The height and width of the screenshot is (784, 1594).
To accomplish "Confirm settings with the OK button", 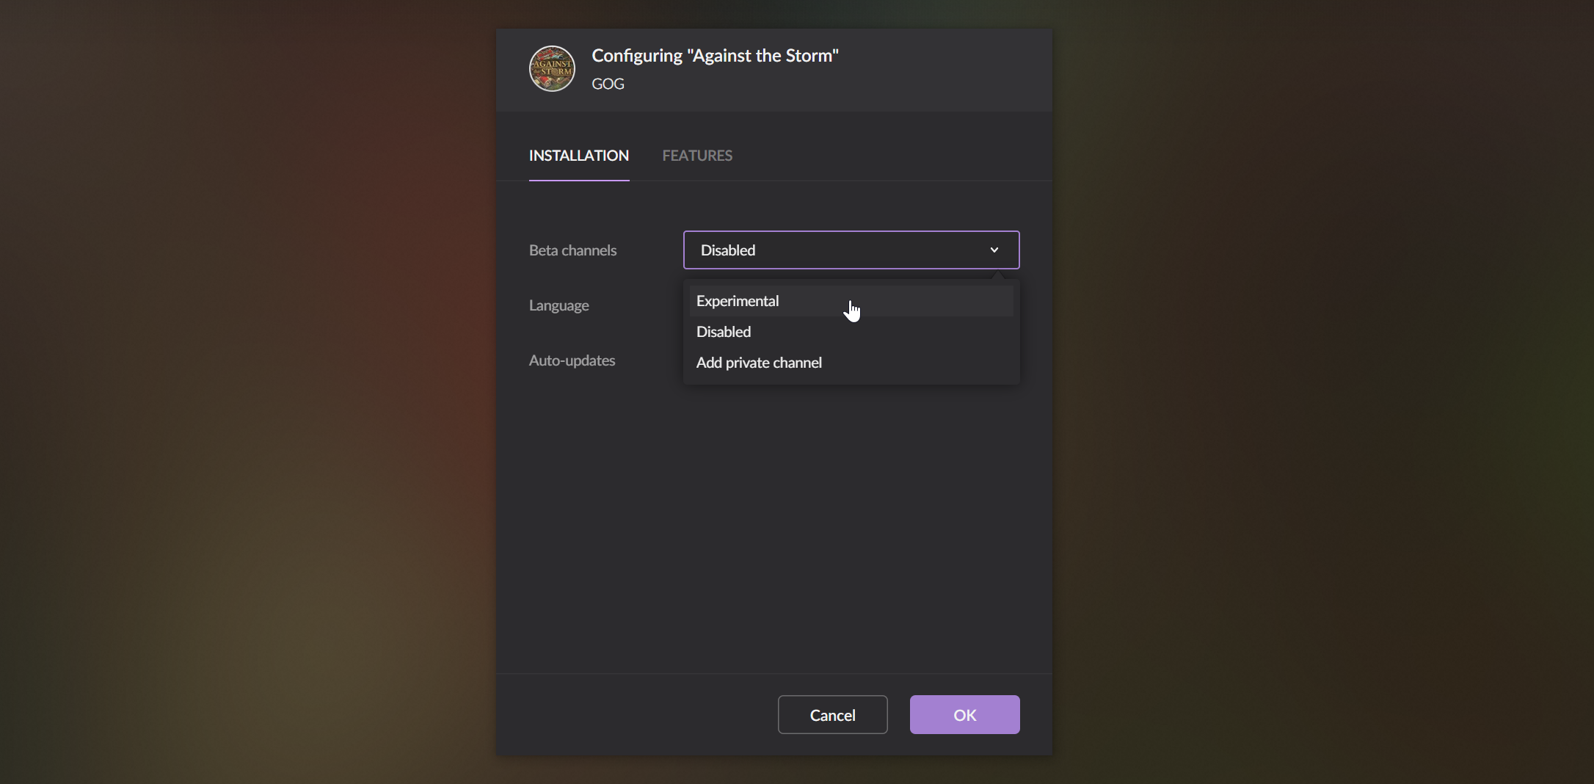I will (964, 715).
